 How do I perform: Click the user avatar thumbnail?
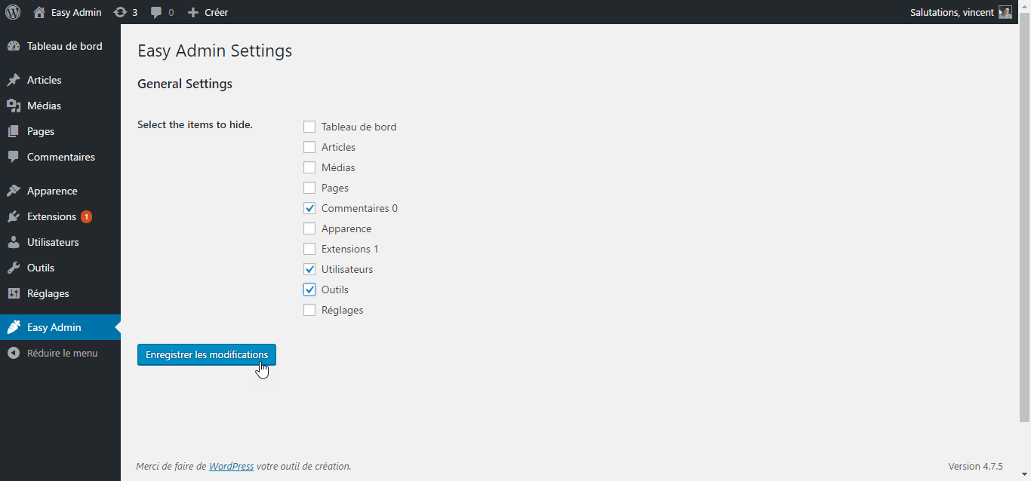click(1005, 12)
